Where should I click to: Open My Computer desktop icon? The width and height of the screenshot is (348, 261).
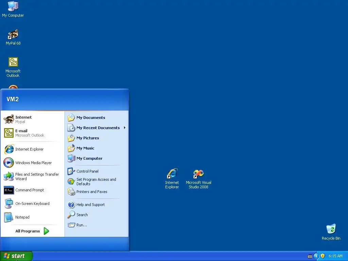13,9
